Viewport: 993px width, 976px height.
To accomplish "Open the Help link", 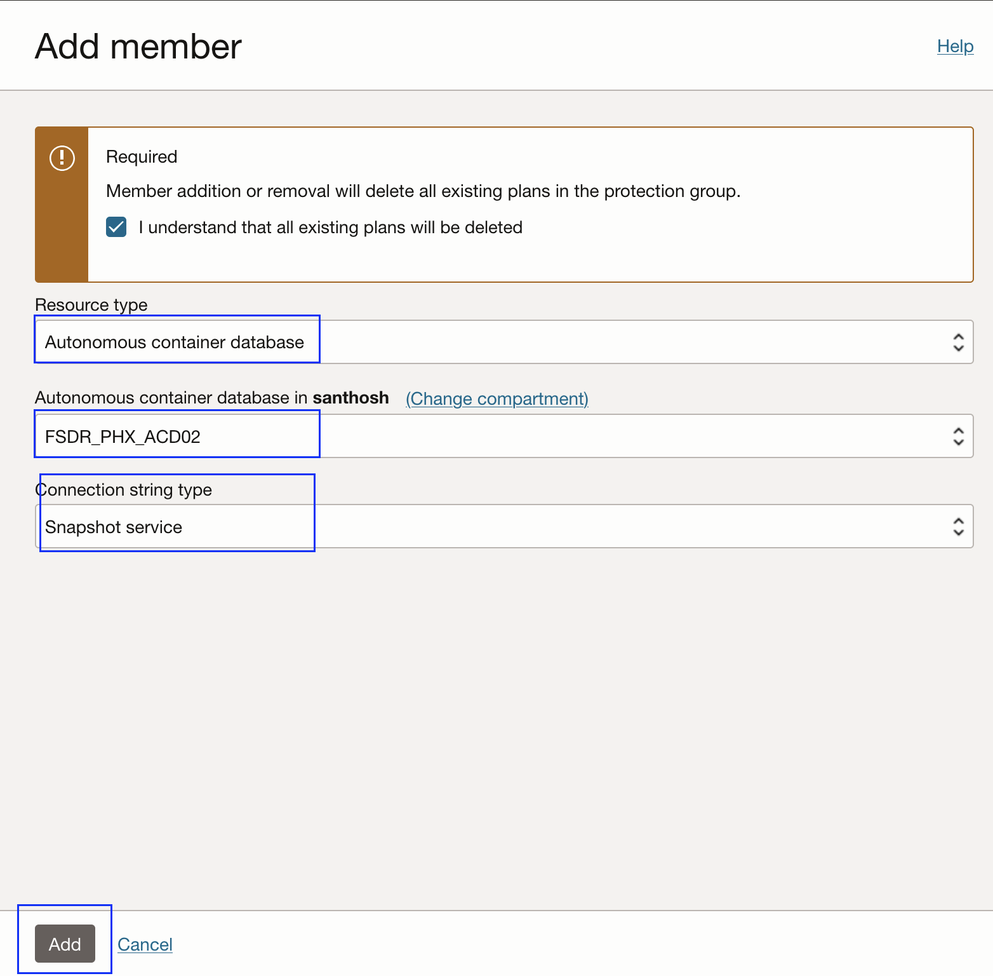I will tap(955, 46).
